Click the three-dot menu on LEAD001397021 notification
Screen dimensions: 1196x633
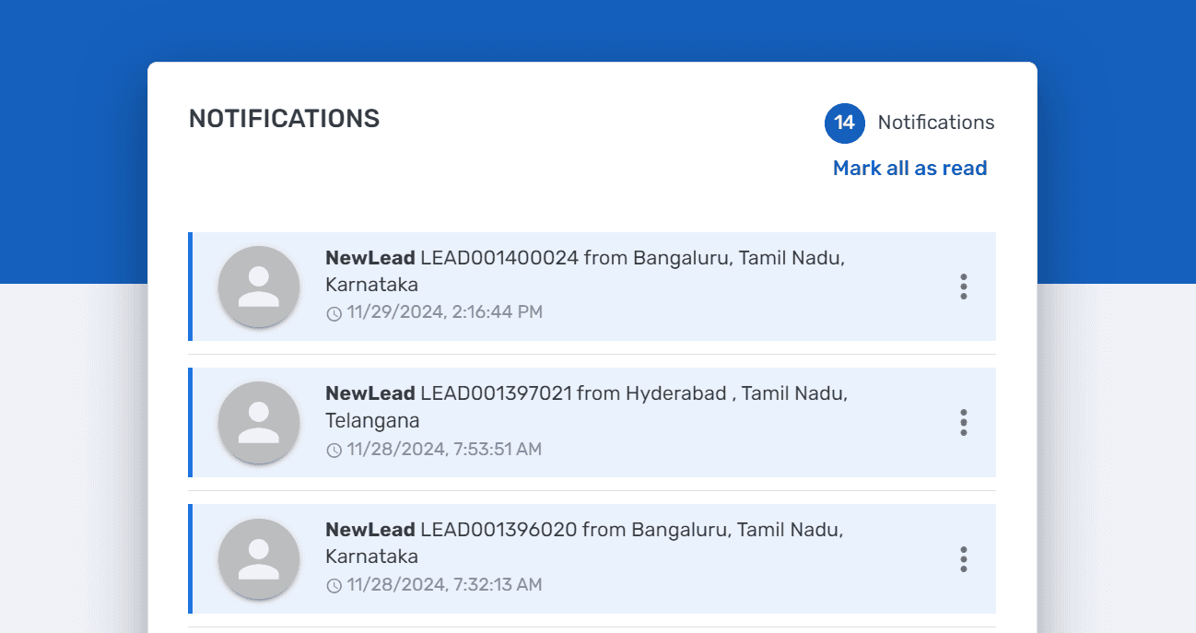[x=963, y=422]
